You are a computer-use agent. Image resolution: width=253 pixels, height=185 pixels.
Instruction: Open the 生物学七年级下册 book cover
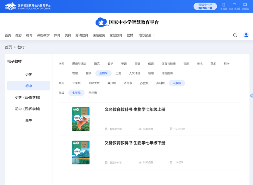coord(81,152)
